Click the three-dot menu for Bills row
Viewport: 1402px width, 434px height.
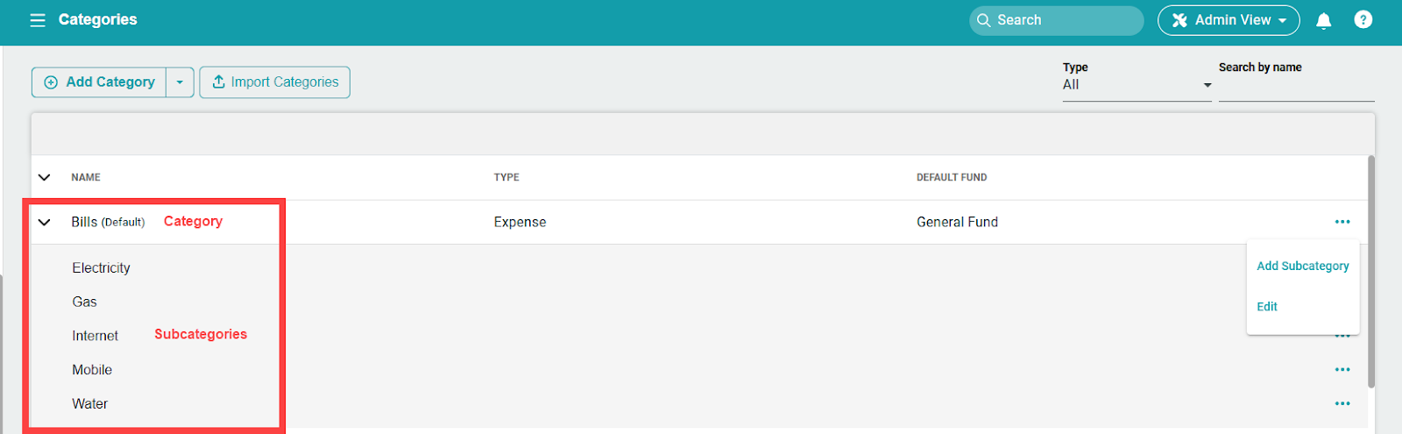point(1342,222)
